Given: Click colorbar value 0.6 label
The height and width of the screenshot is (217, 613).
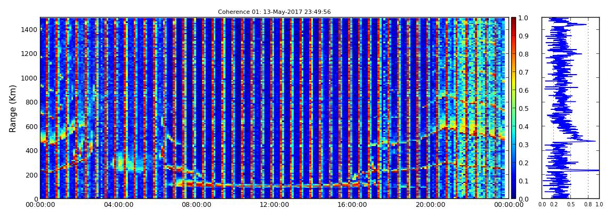Looking at the screenshot, I should [523, 90].
